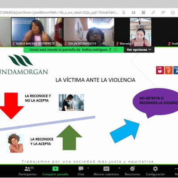The width and height of the screenshot is (178, 178).
Task: Open the Chat icon
Action: (x=81, y=169)
